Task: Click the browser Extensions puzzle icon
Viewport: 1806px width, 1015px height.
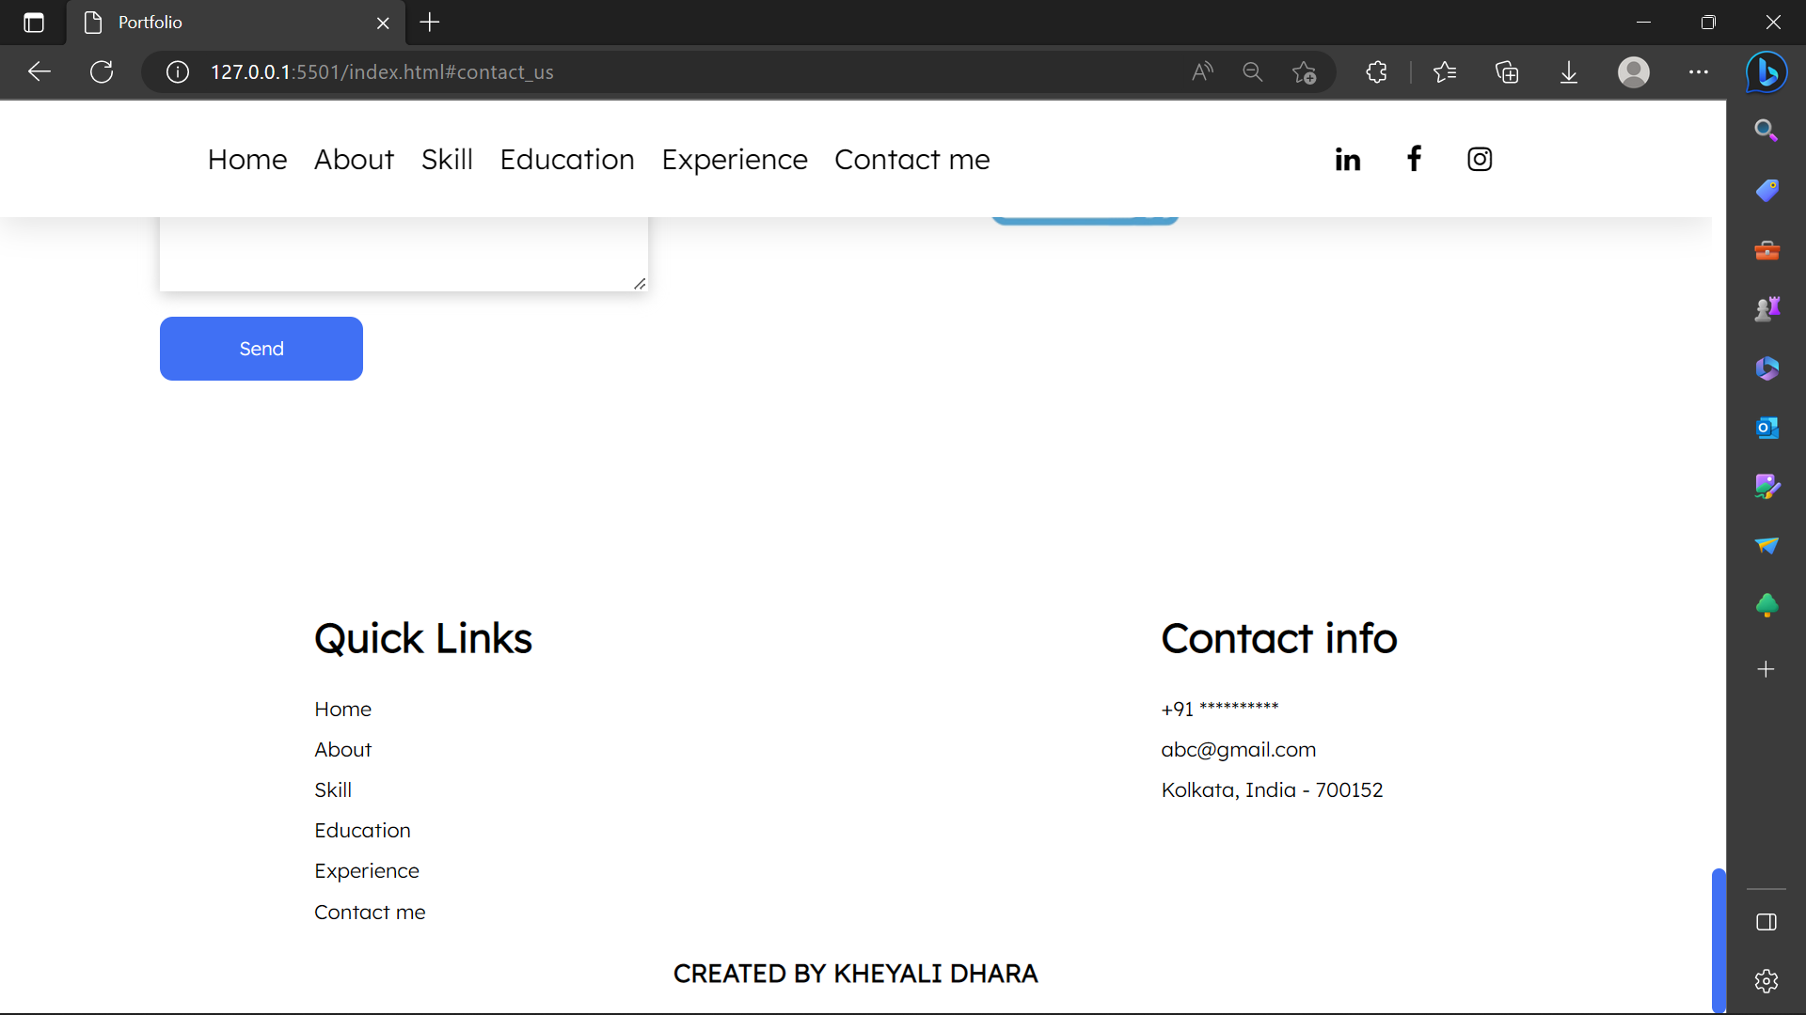Action: [x=1376, y=72]
